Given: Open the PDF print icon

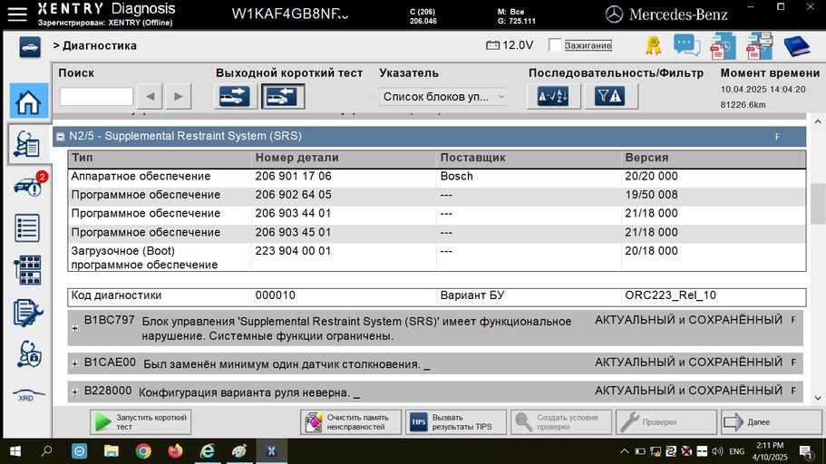Looking at the screenshot, I should click(x=759, y=46).
